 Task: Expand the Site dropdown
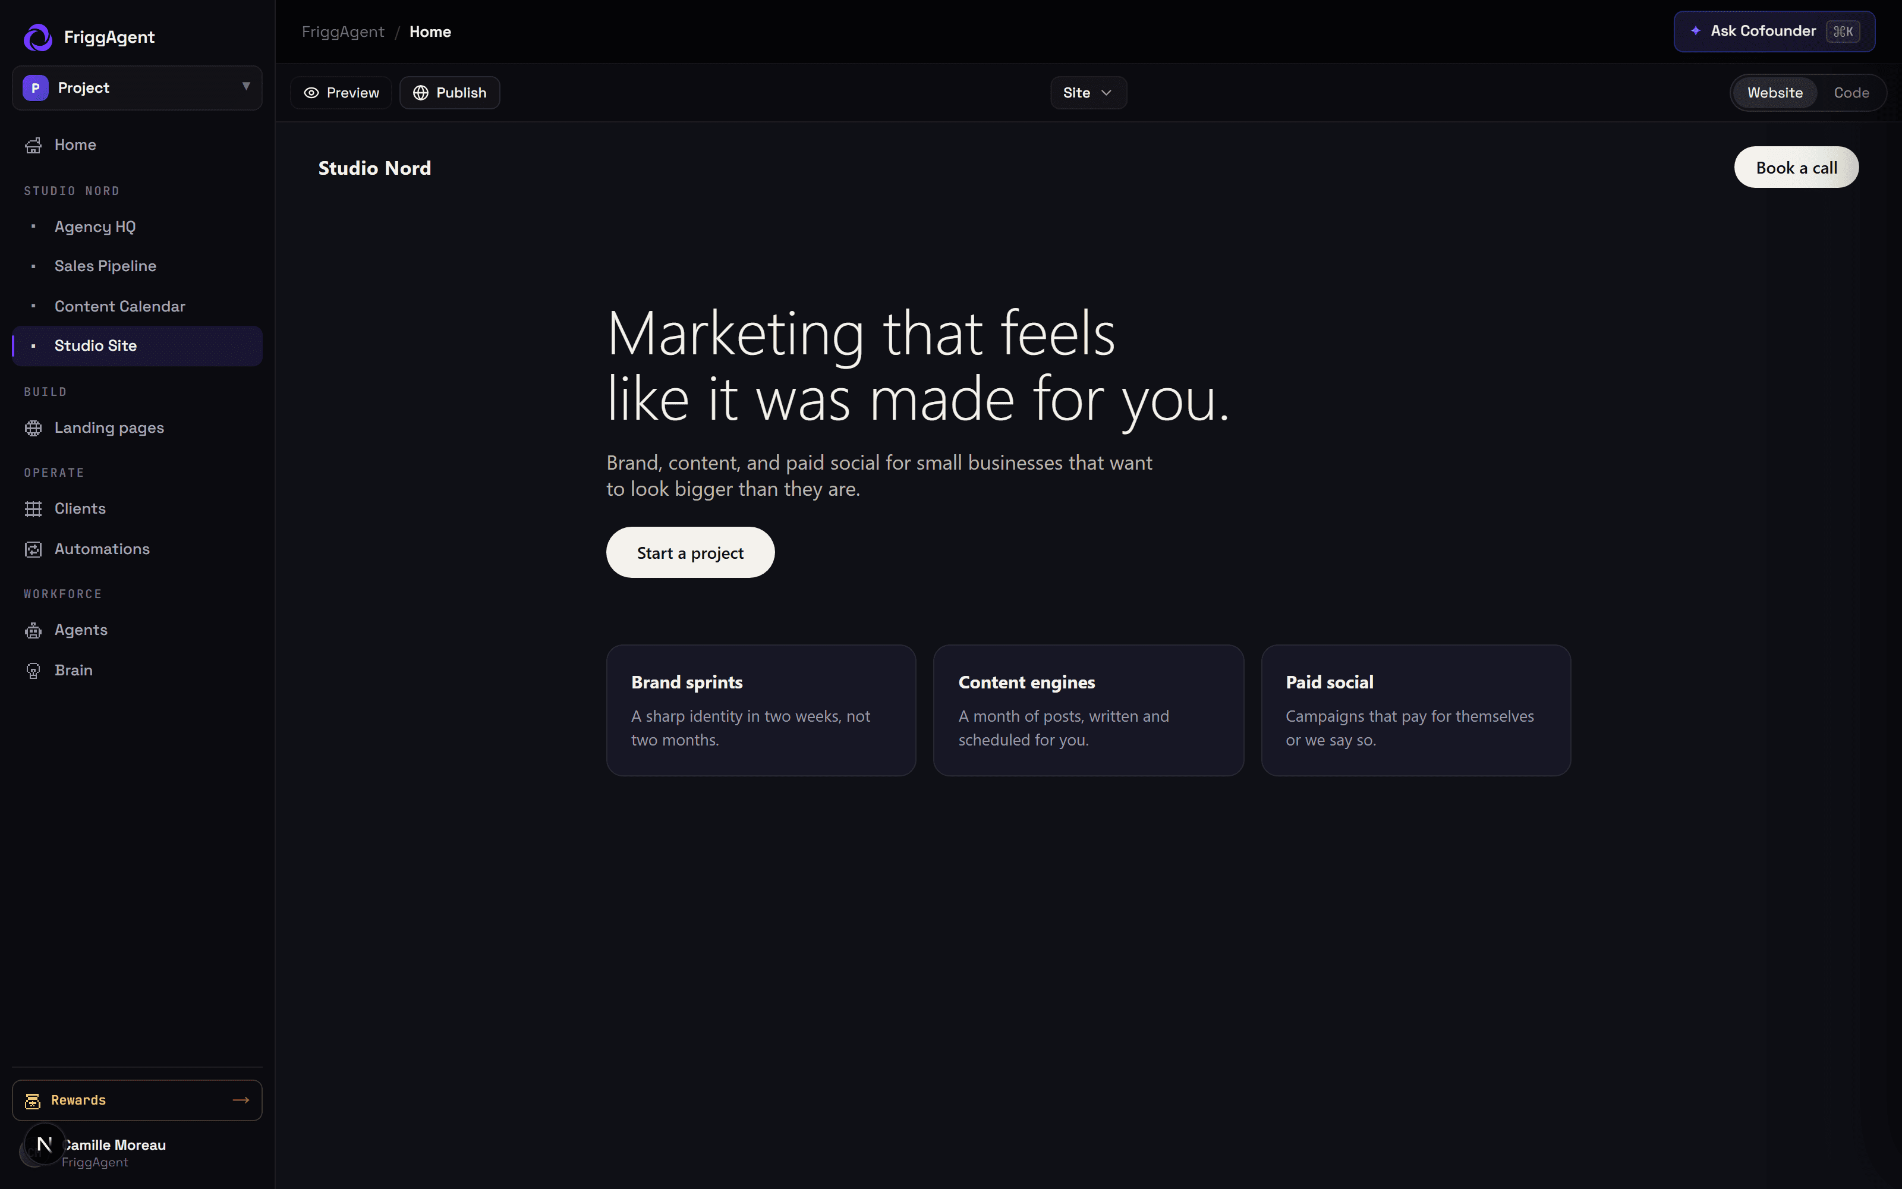[x=1088, y=93]
